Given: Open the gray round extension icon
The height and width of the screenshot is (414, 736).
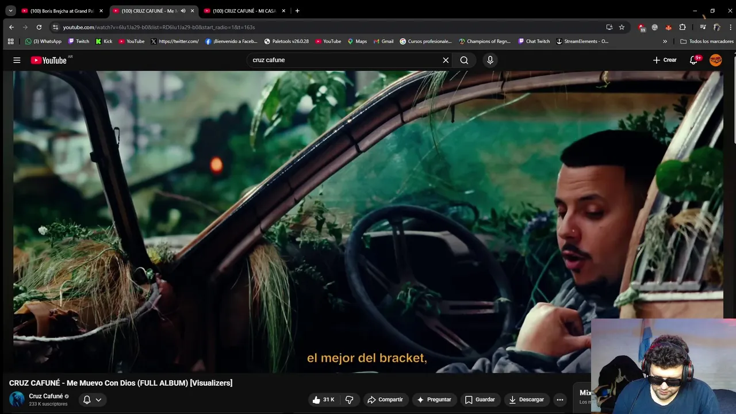Looking at the screenshot, I should point(655,27).
